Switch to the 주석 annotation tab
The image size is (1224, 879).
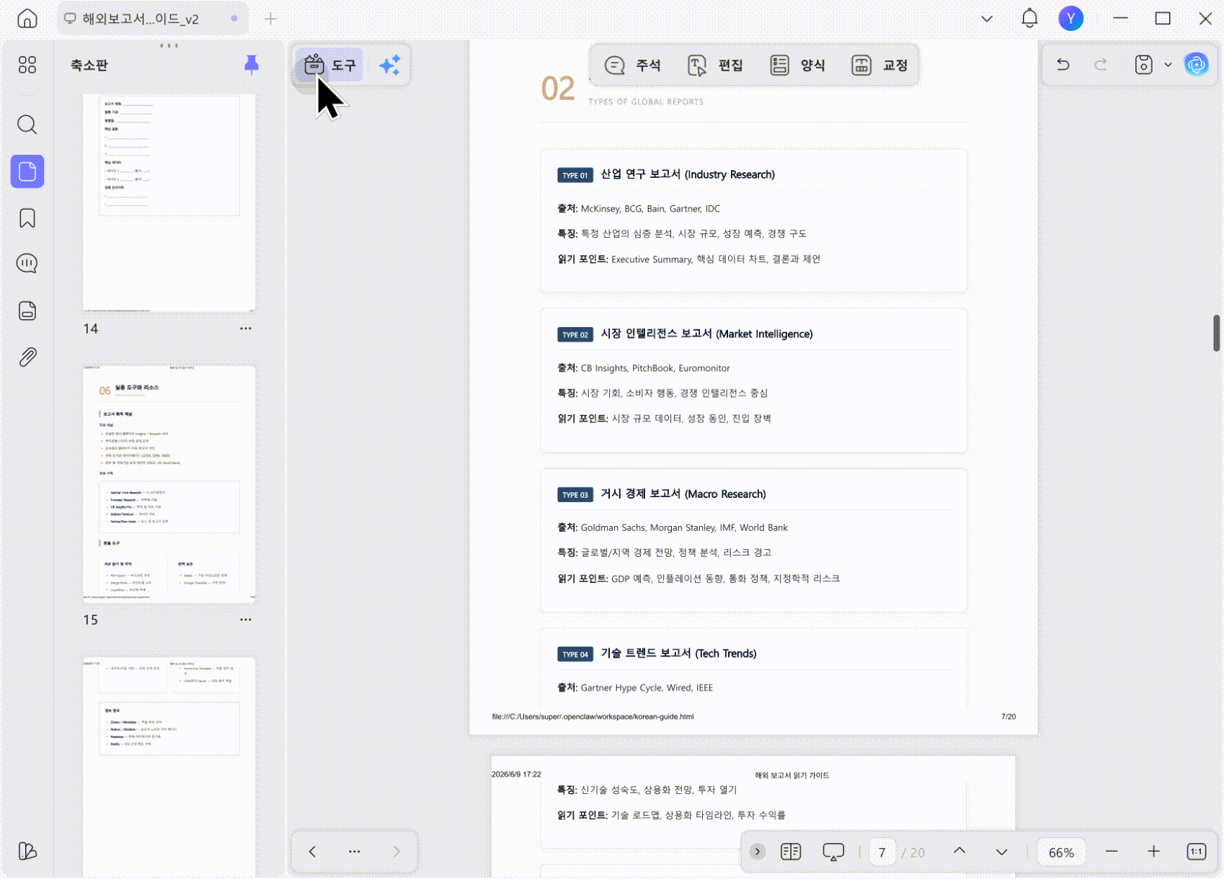(x=633, y=65)
